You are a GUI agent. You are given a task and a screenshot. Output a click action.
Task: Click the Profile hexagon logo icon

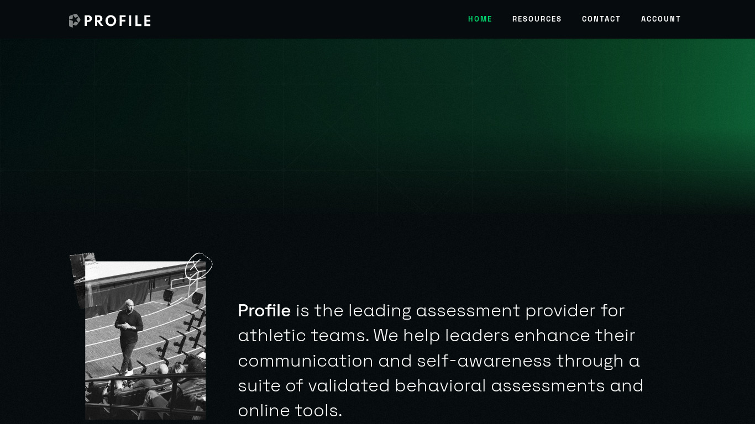75,20
